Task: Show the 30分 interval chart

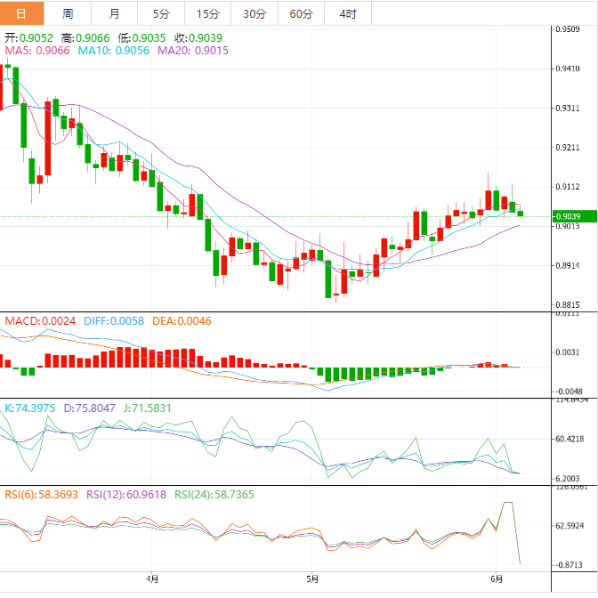Action: click(254, 13)
